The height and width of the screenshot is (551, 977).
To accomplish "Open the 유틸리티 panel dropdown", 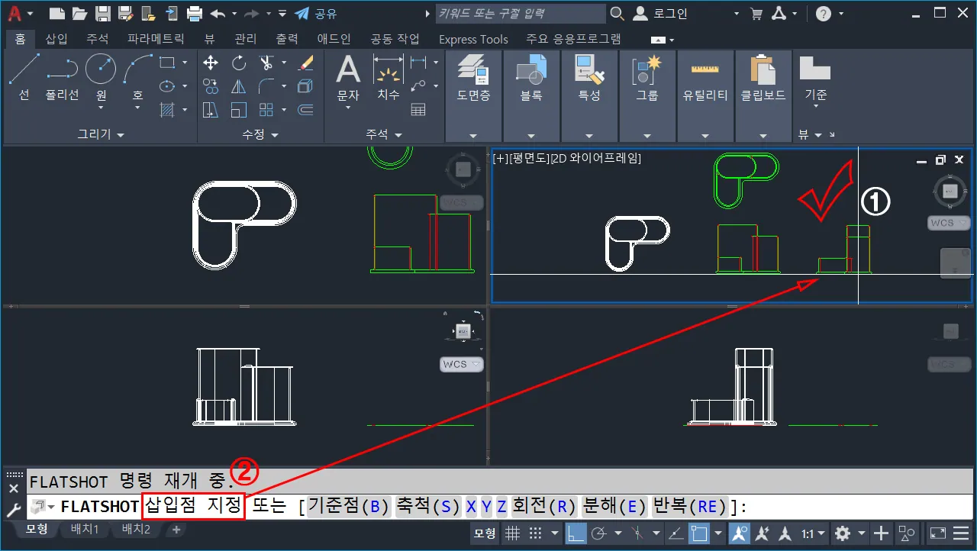I will pos(705,134).
